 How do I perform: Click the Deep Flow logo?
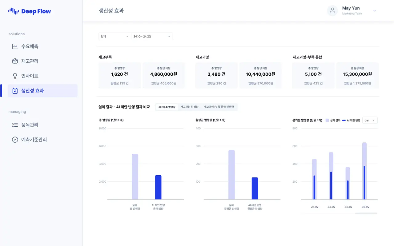click(x=30, y=11)
